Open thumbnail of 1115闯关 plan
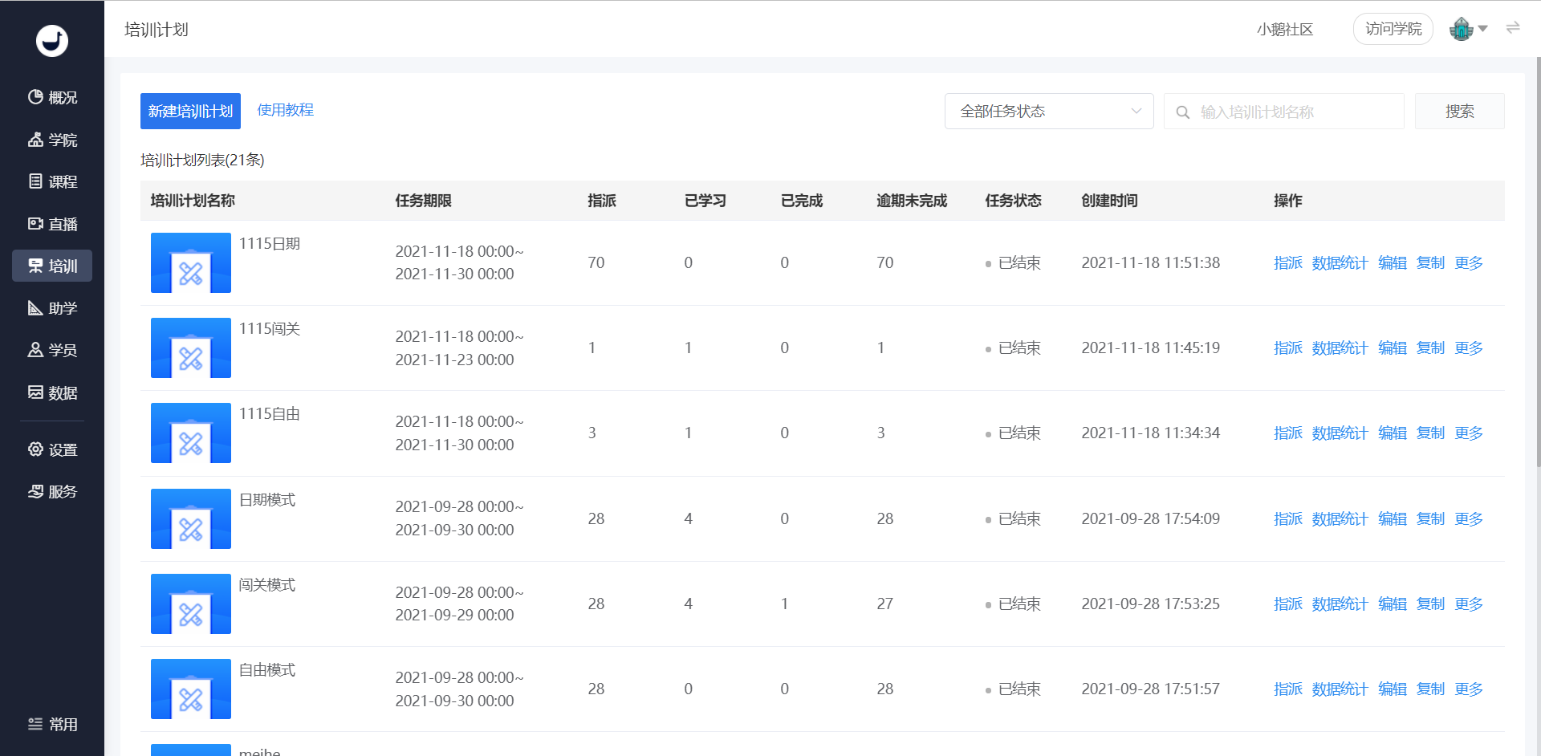The height and width of the screenshot is (756, 1541). (191, 348)
